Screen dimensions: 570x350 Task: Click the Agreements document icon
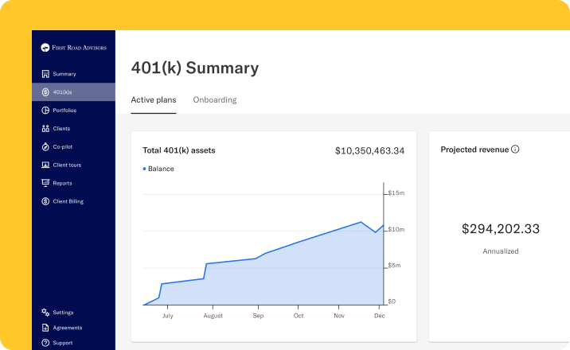pyautogui.click(x=45, y=328)
